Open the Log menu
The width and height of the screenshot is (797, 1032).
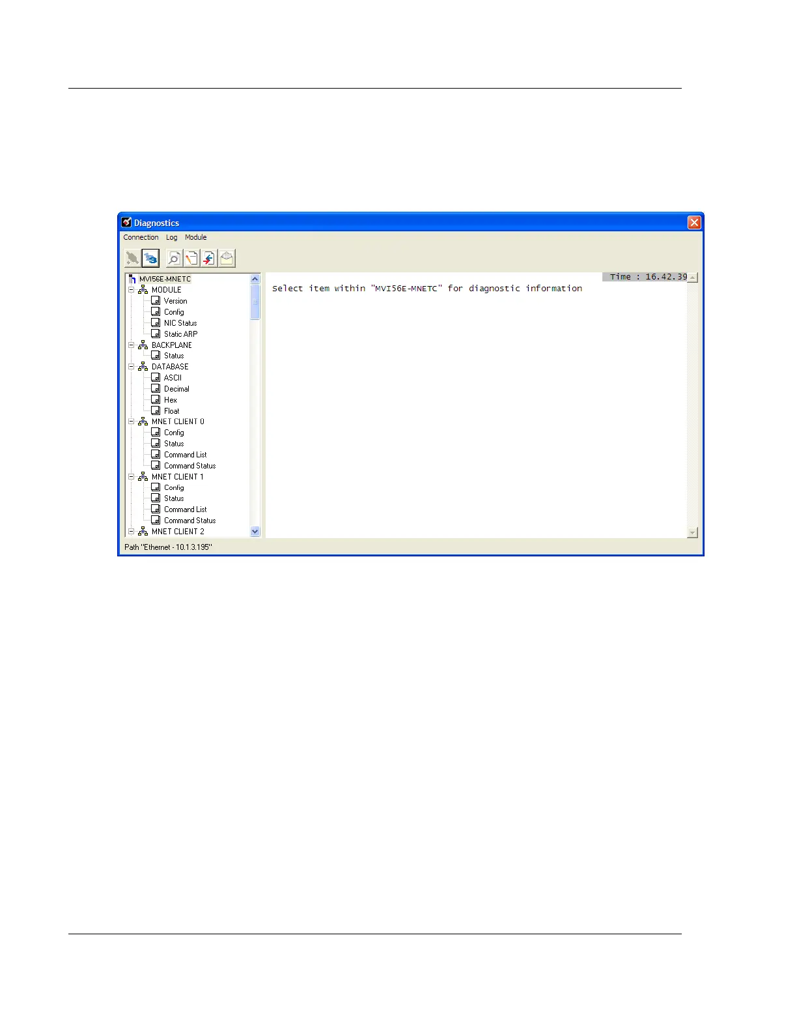point(171,237)
